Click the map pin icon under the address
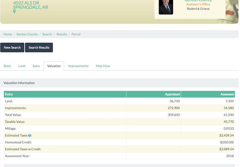This screenshot has width=240, height=167. [x=14, y=11]
